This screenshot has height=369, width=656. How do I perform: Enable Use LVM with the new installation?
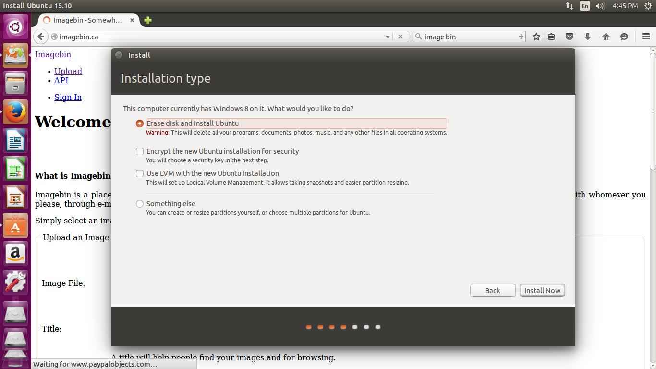tap(140, 173)
